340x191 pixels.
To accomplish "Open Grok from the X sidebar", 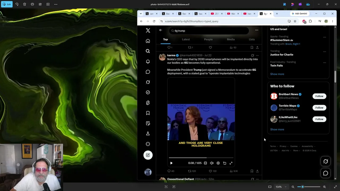I will [x=148, y=82].
